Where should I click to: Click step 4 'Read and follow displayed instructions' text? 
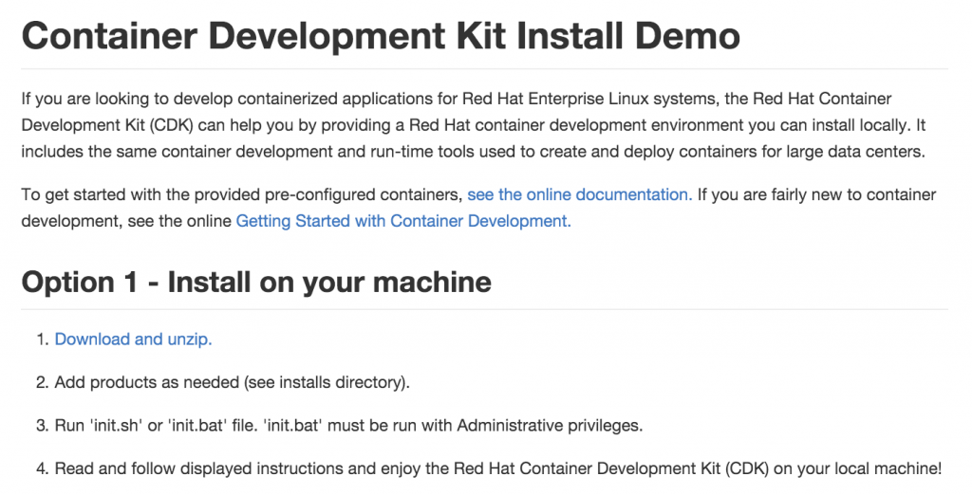(497, 468)
